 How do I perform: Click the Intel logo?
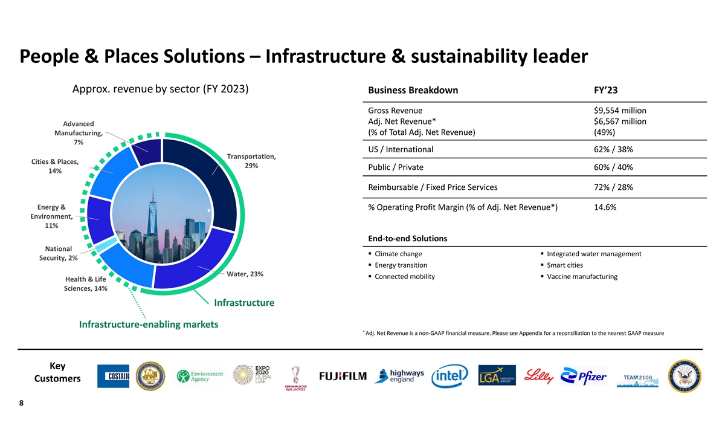[449, 377]
